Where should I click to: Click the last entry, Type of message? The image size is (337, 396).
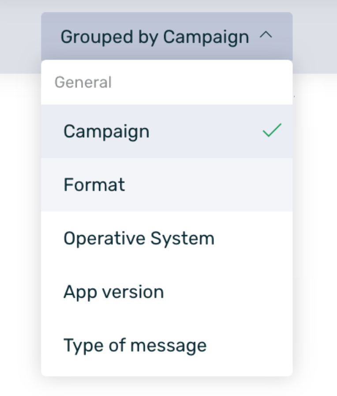pyautogui.click(x=135, y=345)
